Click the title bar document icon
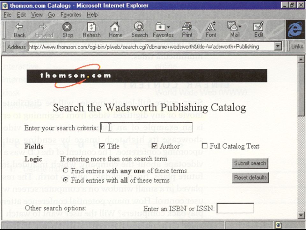306x230 pixels. tap(5, 5)
